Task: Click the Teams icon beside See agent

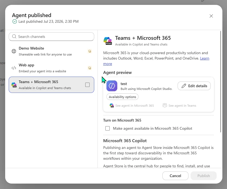Action: click(165, 105)
